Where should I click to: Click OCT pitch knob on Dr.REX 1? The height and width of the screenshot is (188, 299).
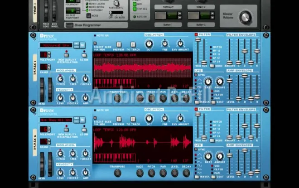click(x=149, y=43)
